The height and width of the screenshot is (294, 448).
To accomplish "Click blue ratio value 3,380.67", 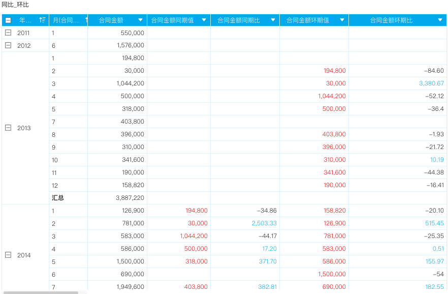I will pos(431,83).
